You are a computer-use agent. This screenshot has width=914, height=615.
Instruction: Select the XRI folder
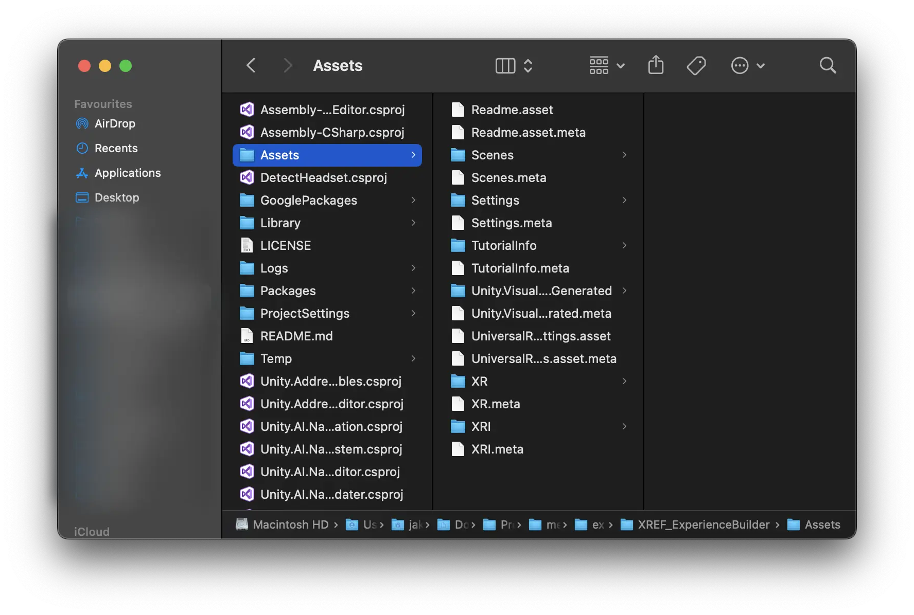tap(481, 426)
